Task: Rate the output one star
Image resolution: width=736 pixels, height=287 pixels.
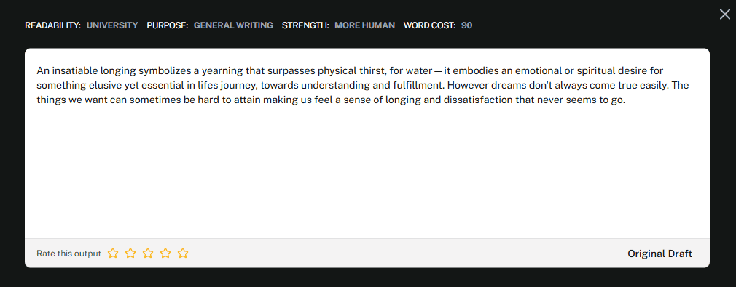Action: click(113, 254)
